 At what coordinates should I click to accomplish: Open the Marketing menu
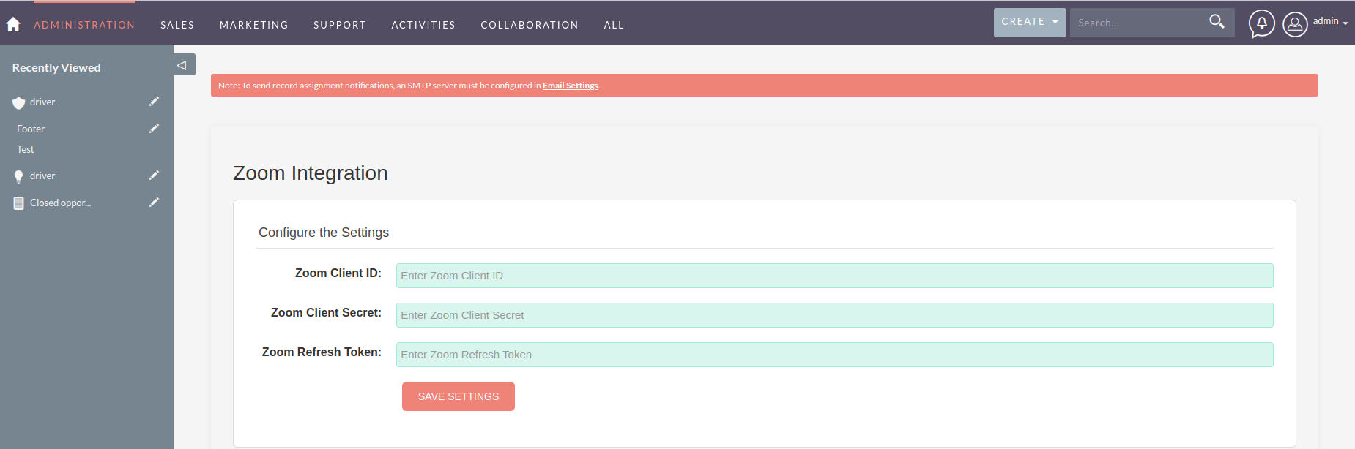click(x=254, y=25)
